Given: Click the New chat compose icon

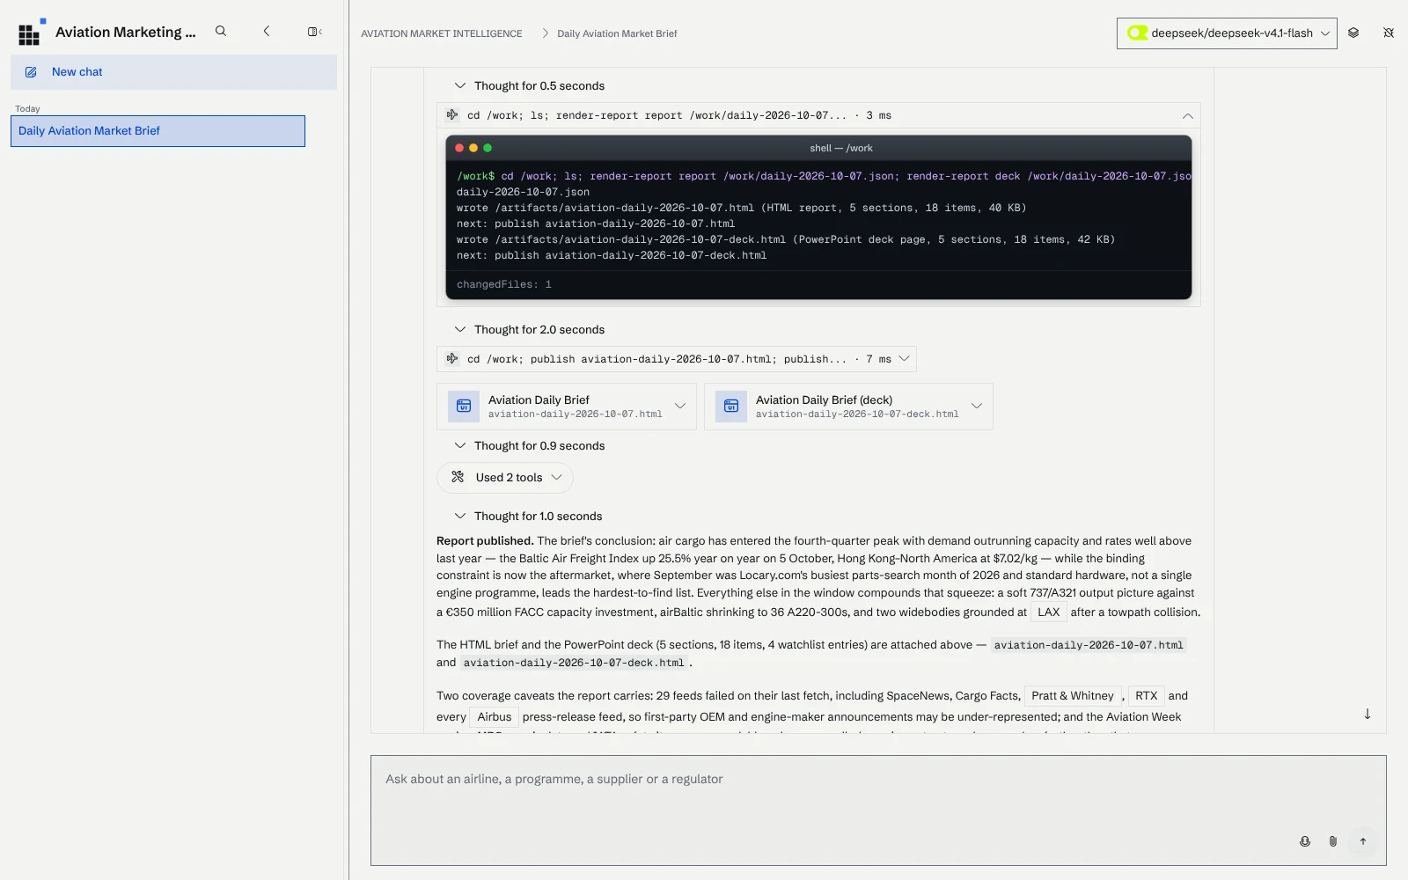Looking at the screenshot, I should pyautogui.click(x=31, y=72).
